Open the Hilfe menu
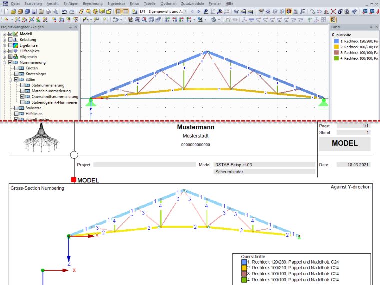Image resolution: width=380 pixels, height=285 pixels. tap(229, 3)
